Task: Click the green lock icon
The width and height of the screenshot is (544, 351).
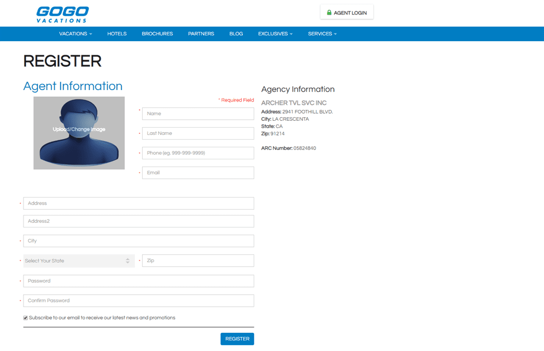Action: [329, 12]
